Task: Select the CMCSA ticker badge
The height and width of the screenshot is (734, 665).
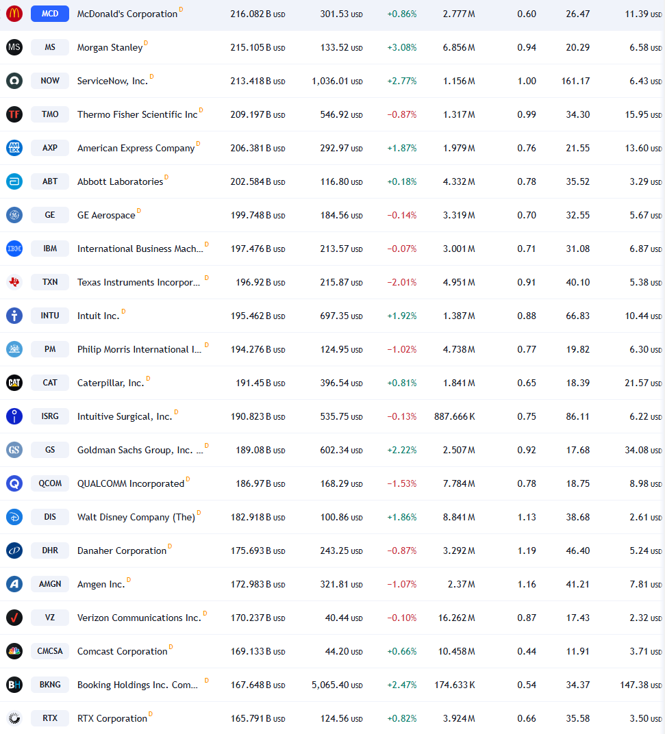Action: point(50,651)
